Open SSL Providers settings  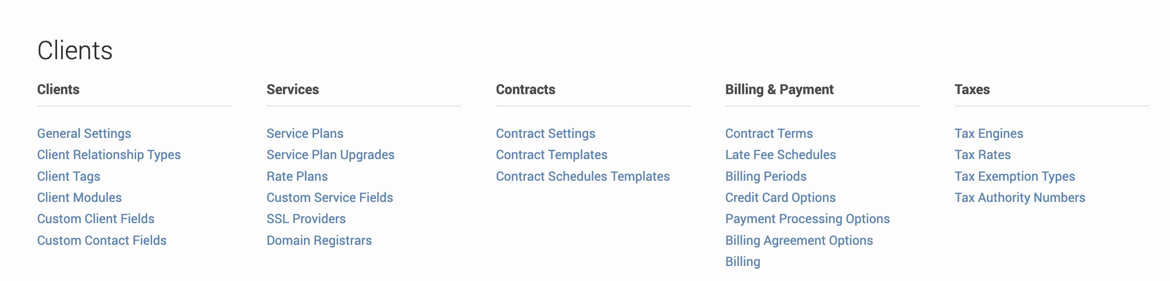click(x=306, y=219)
